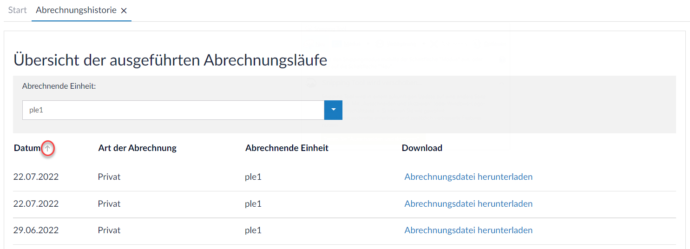Click the Art der Abrechnung header
The width and height of the screenshot is (690, 249).
[x=137, y=148]
